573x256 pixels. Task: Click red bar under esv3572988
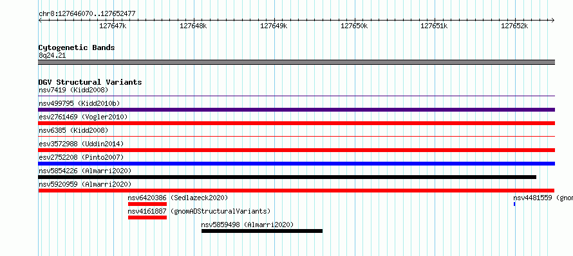tap(296, 150)
